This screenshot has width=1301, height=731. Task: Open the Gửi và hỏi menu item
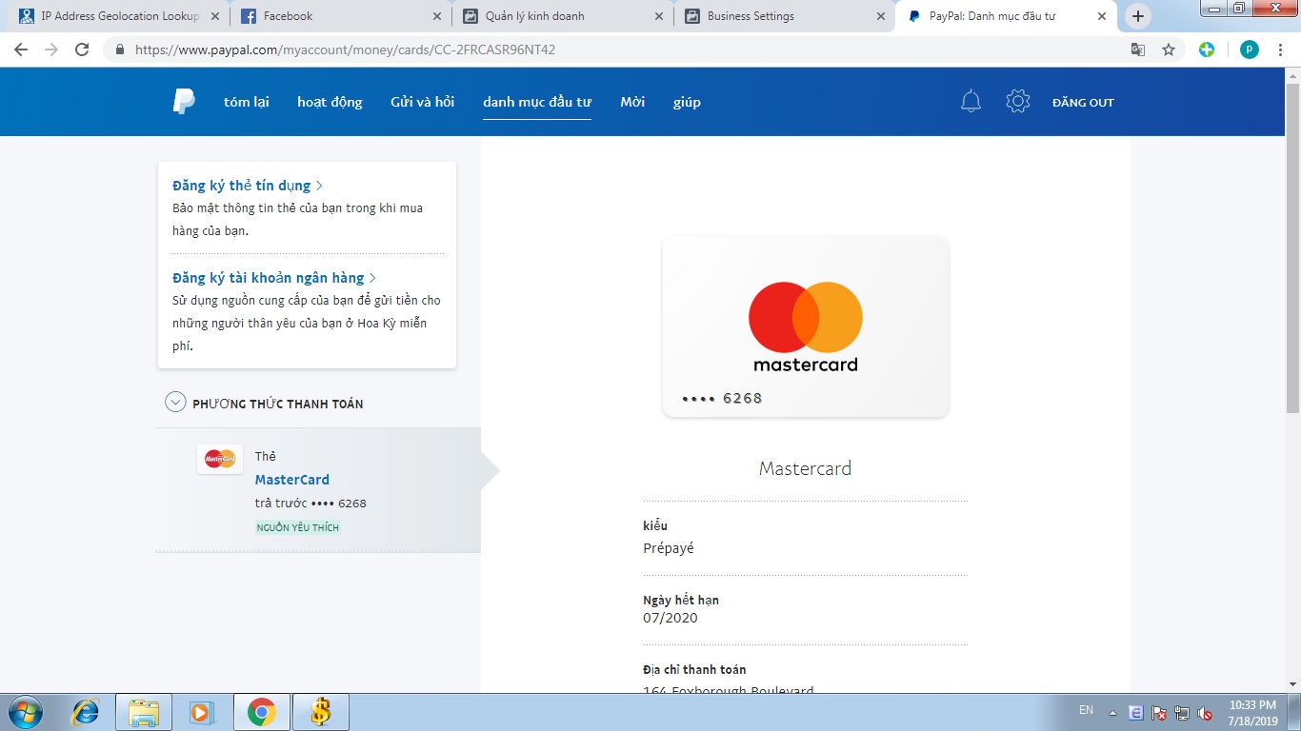pos(423,102)
